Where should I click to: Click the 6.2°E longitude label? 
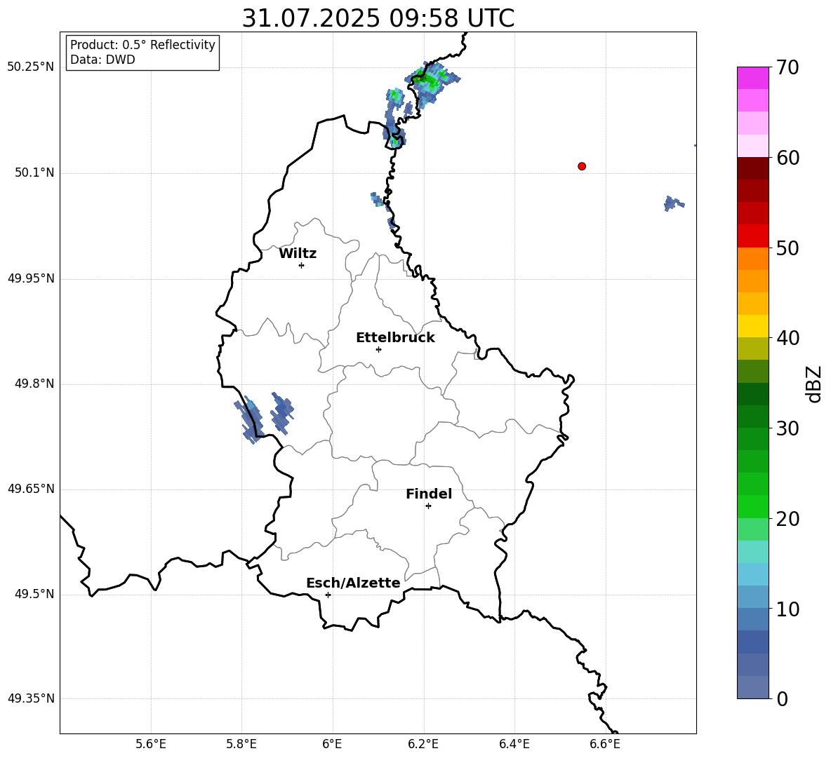pyautogui.click(x=423, y=744)
